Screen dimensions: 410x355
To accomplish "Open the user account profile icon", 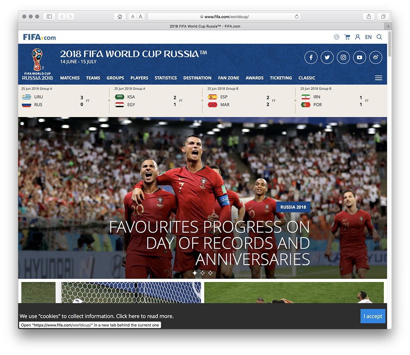I will (x=358, y=37).
